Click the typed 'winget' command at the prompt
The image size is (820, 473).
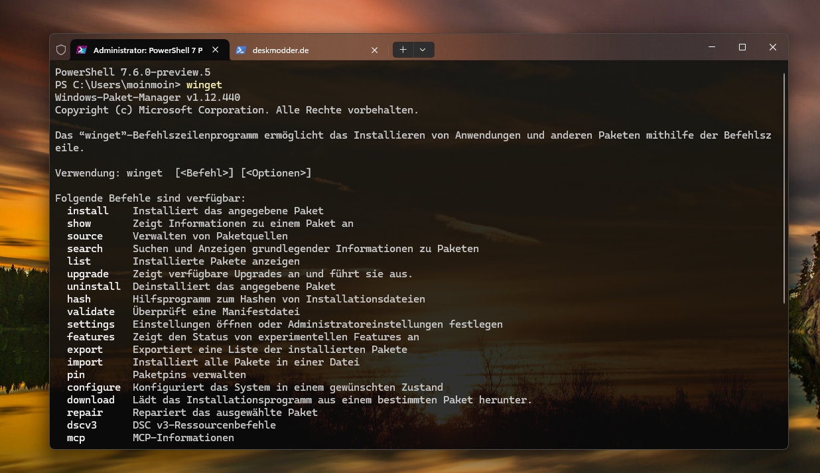[x=204, y=85]
